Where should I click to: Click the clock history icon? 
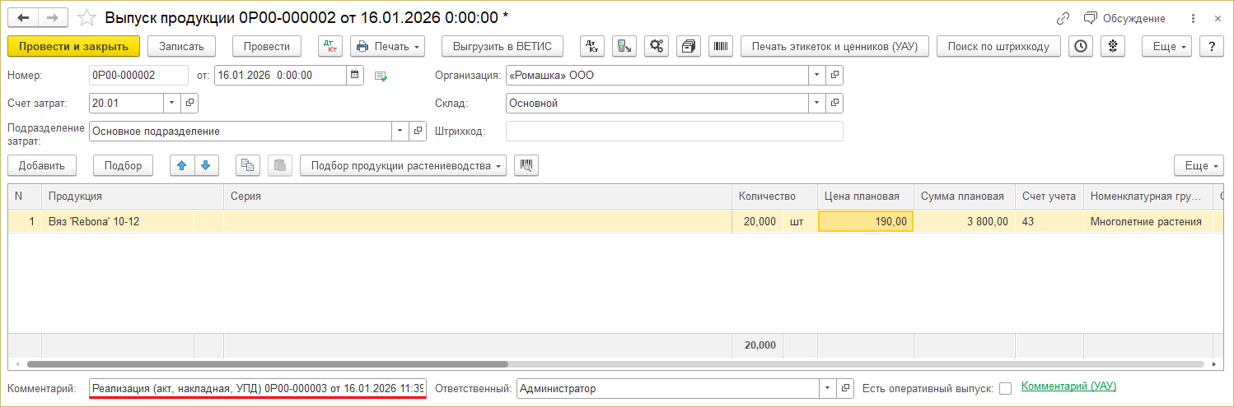pos(1081,47)
